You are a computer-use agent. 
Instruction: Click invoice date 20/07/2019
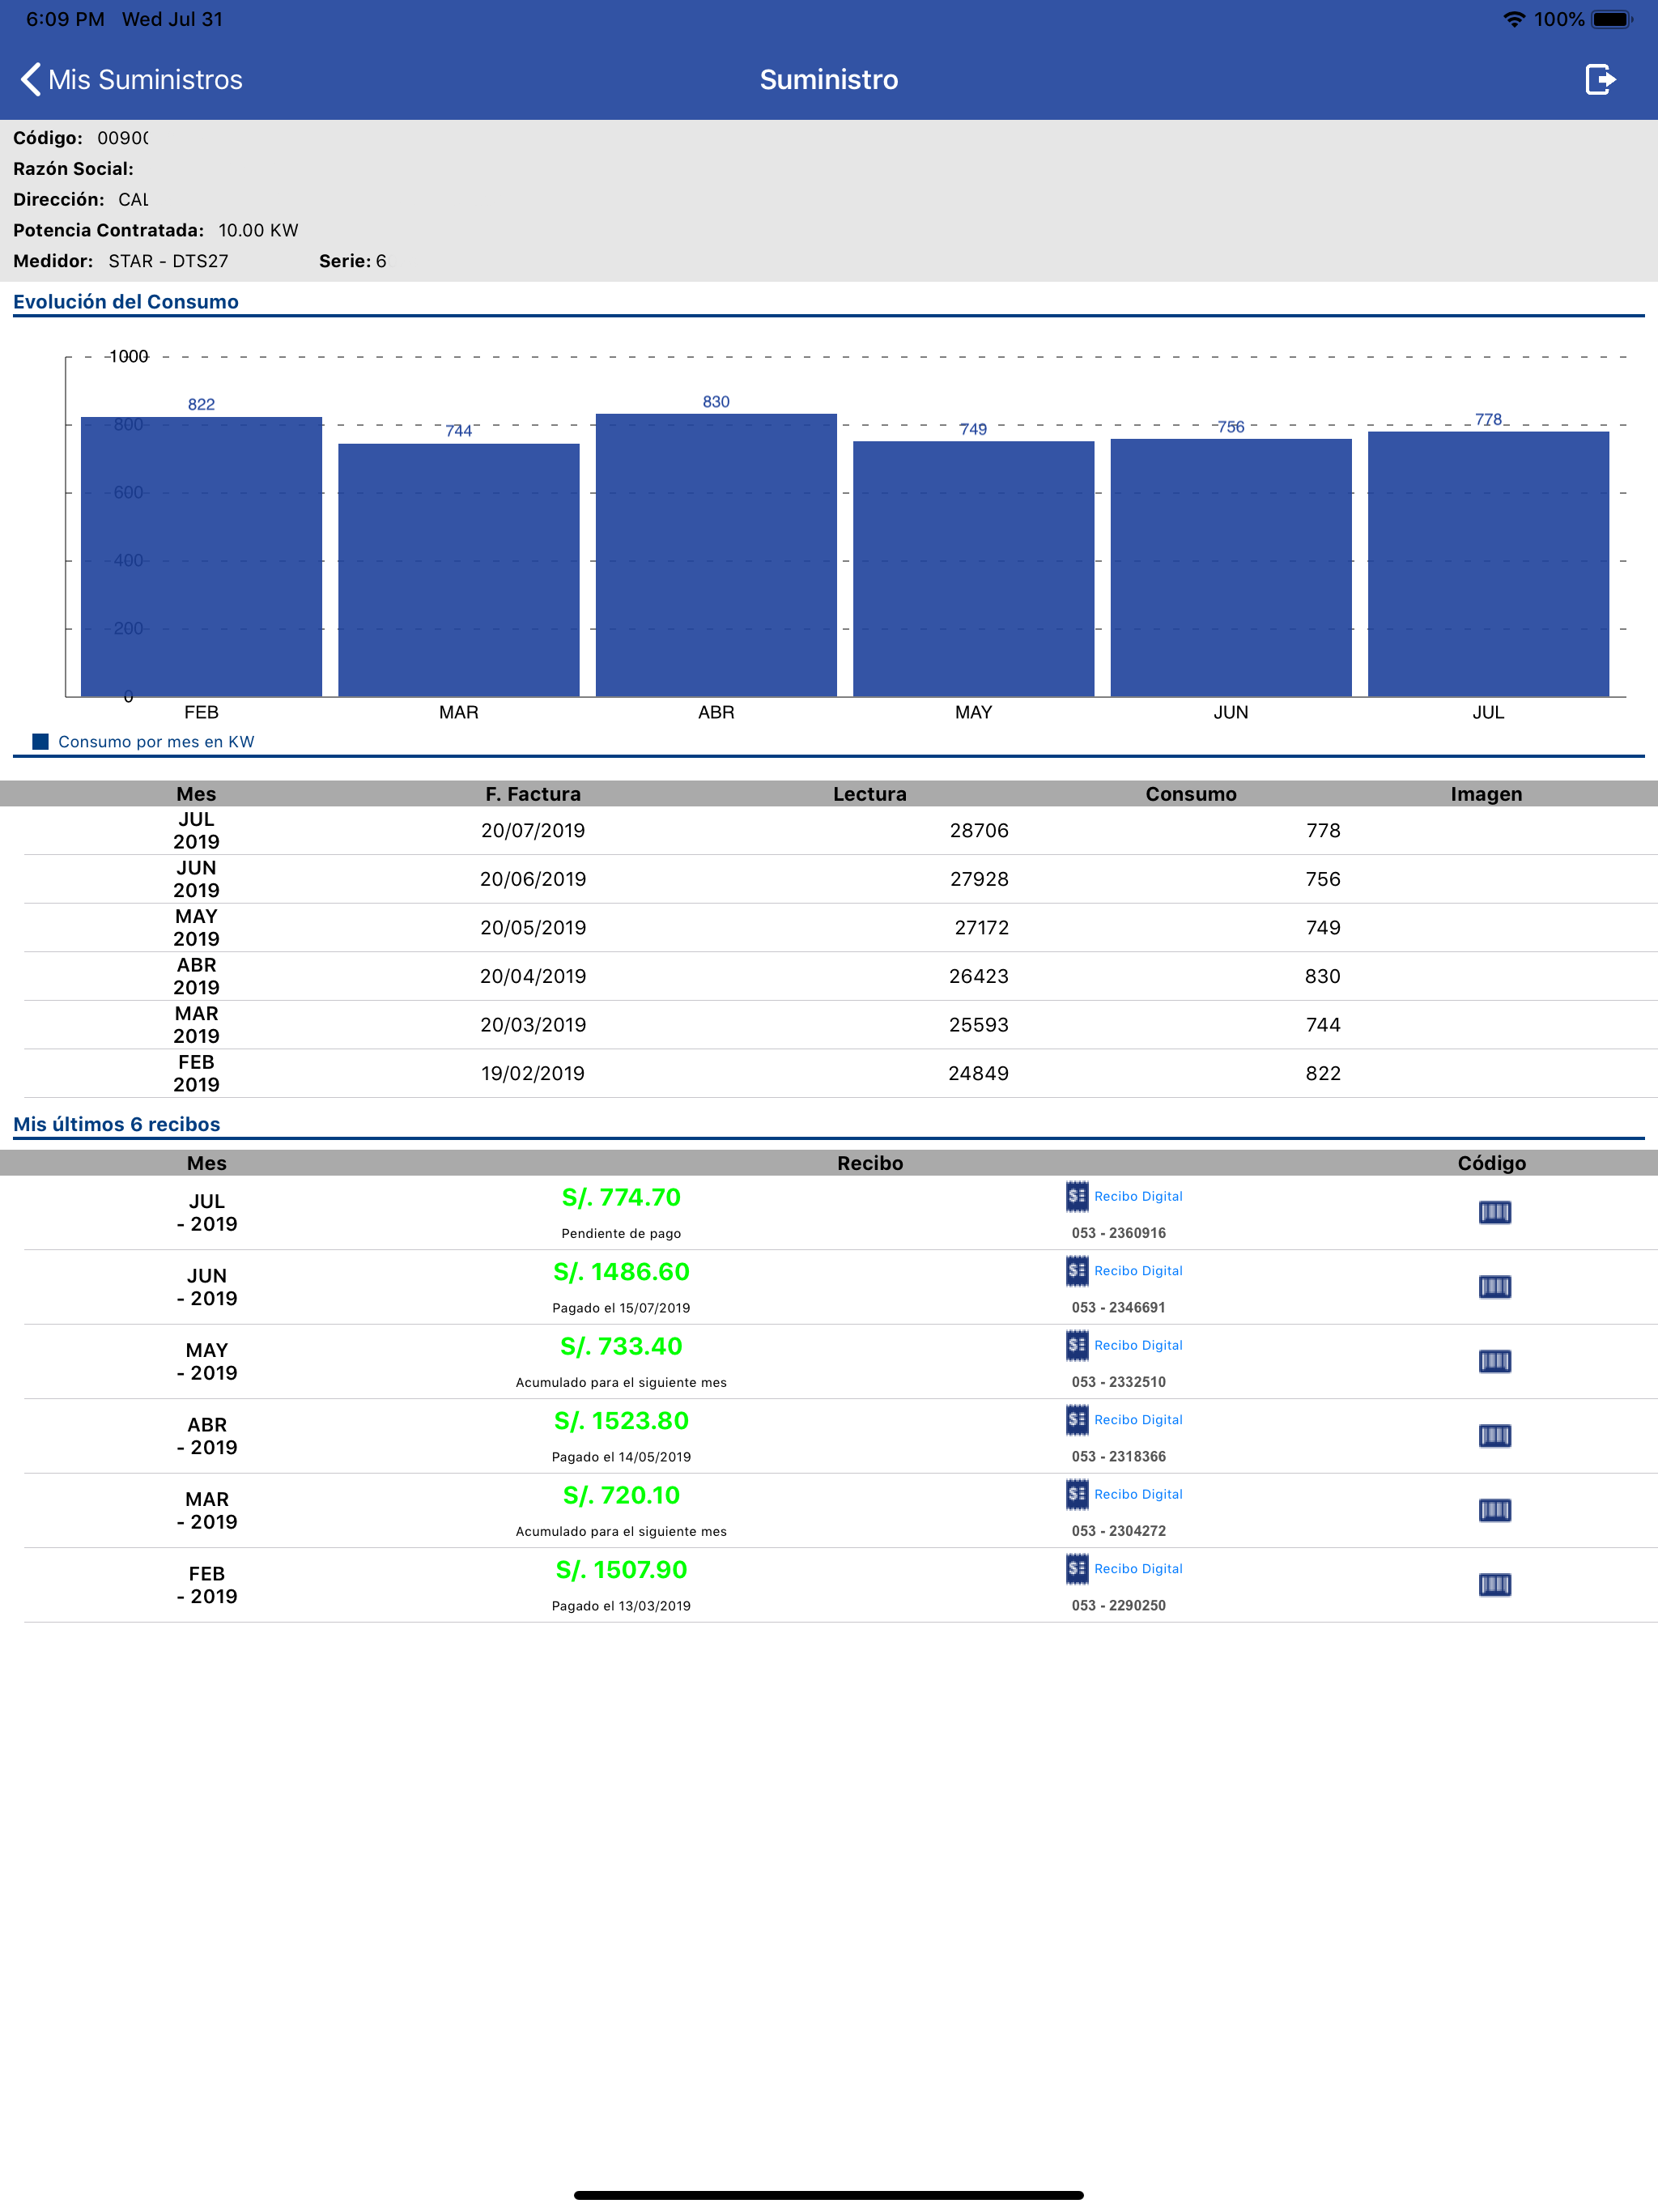tap(533, 830)
